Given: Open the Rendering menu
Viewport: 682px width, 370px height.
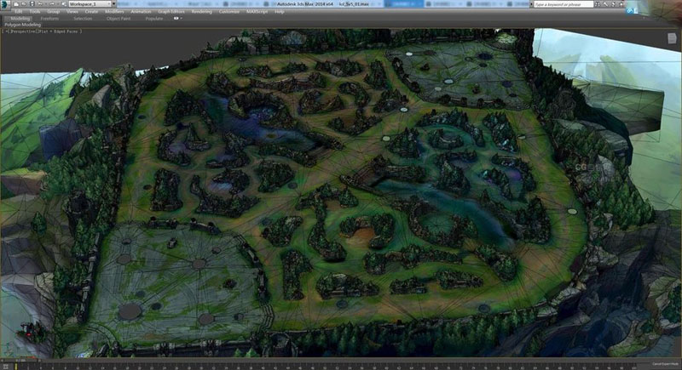Looking at the screenshot, I should 202,12.
